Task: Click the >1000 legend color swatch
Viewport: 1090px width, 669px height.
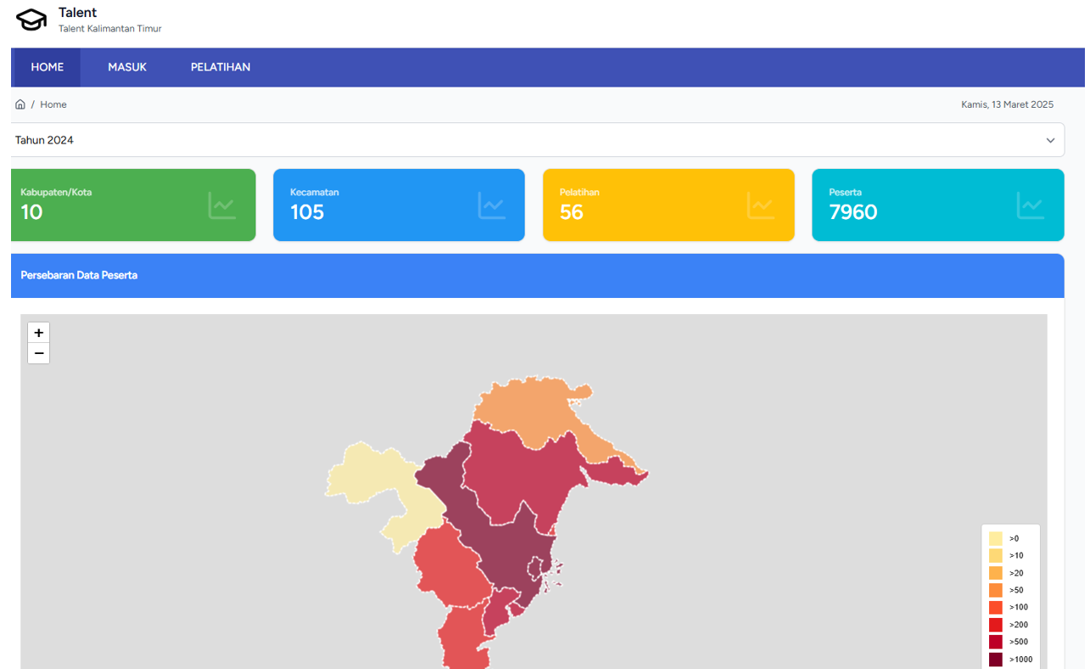Action: pyautogui.click(x=996, y=660)
